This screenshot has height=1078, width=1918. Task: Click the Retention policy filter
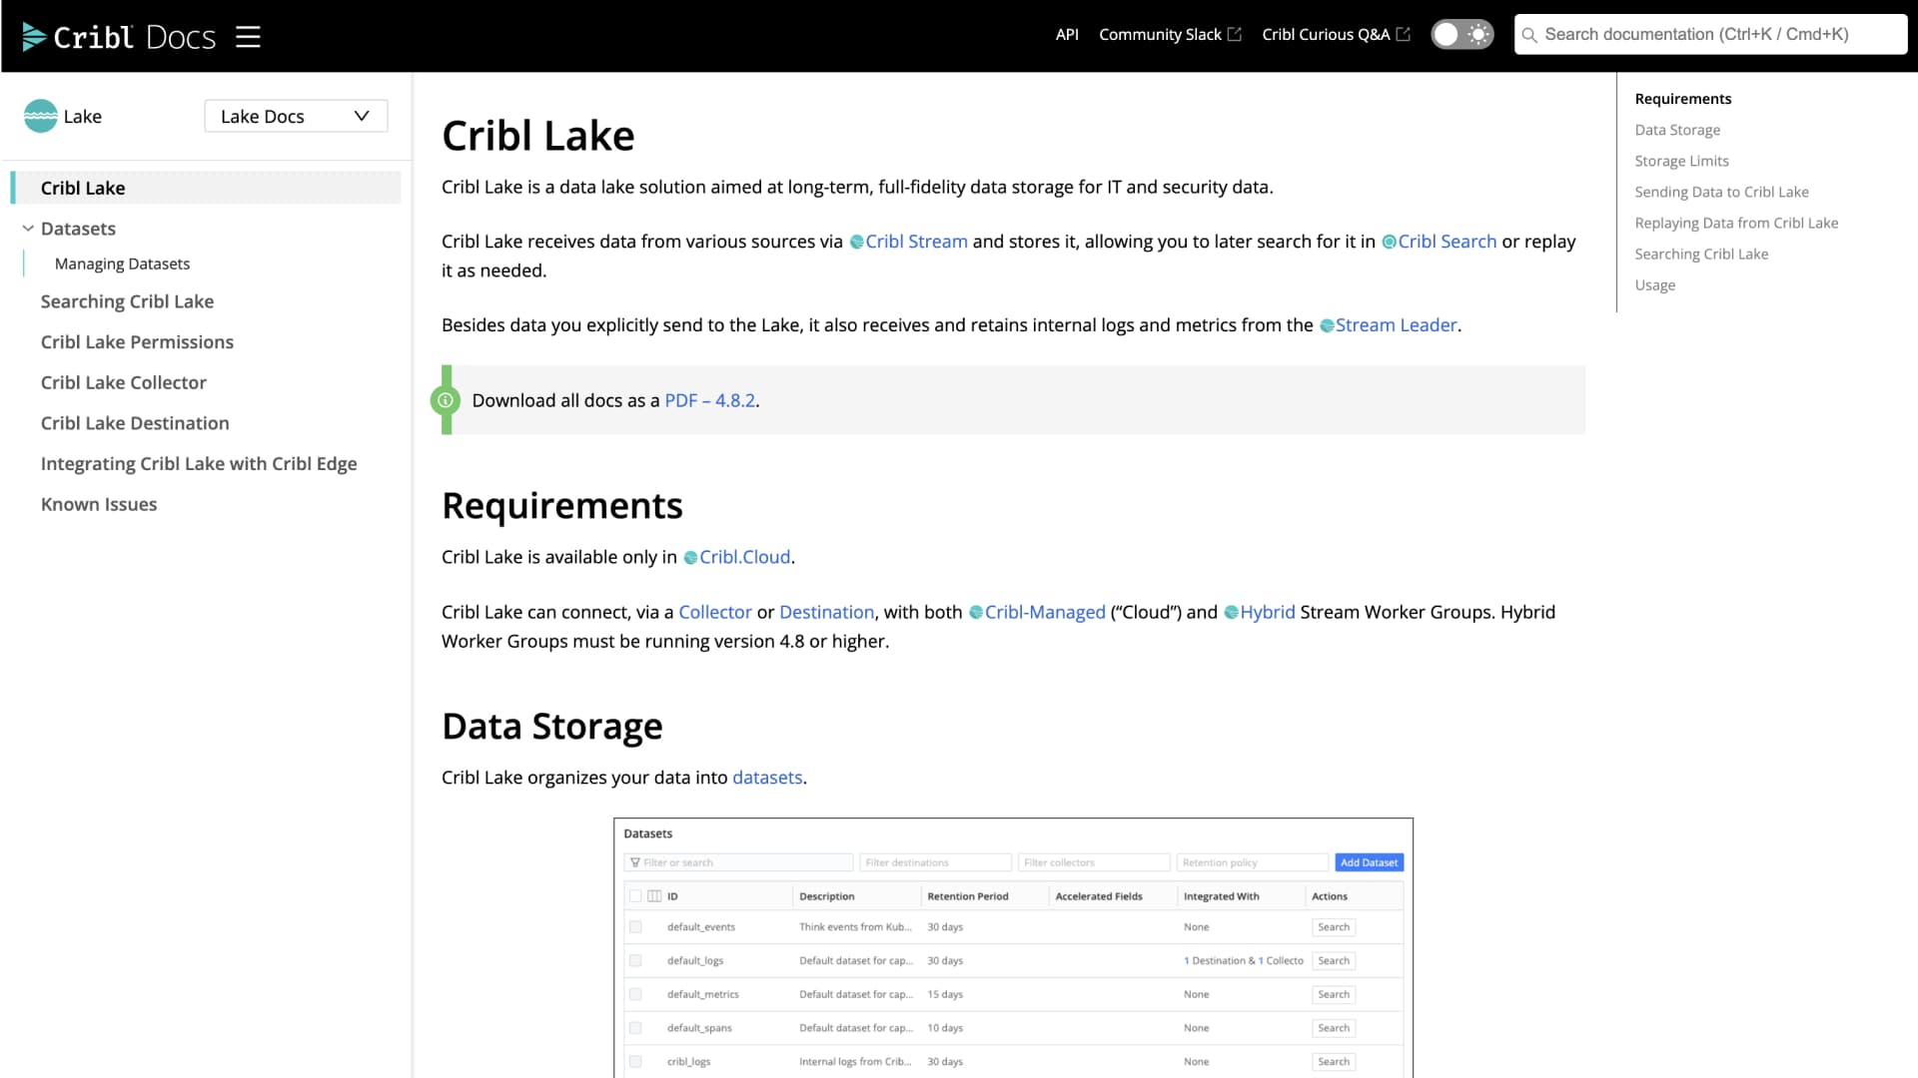pyautogui.click(x=1253, y=862)
